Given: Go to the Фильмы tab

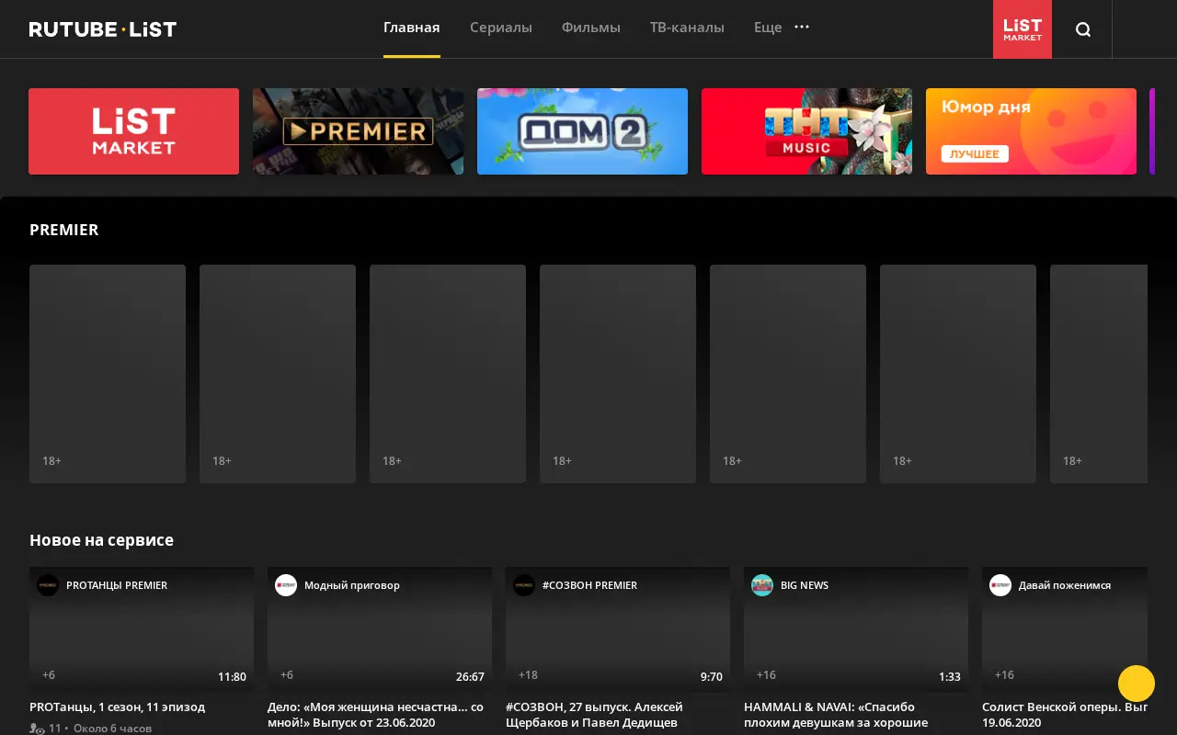Looking at the screenshot, I should point(591,28).
